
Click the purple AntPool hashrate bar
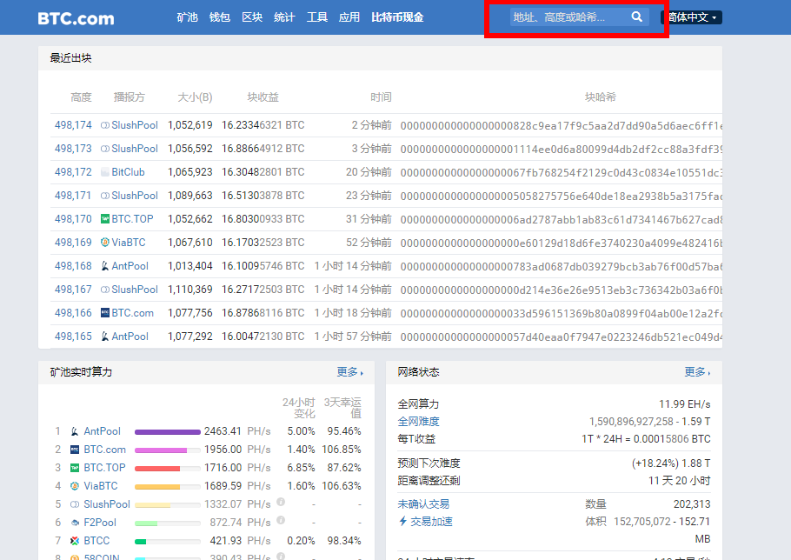click(x=167, y=431)
